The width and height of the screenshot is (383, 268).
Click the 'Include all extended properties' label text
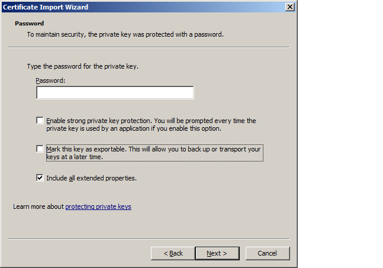[92, 177]
